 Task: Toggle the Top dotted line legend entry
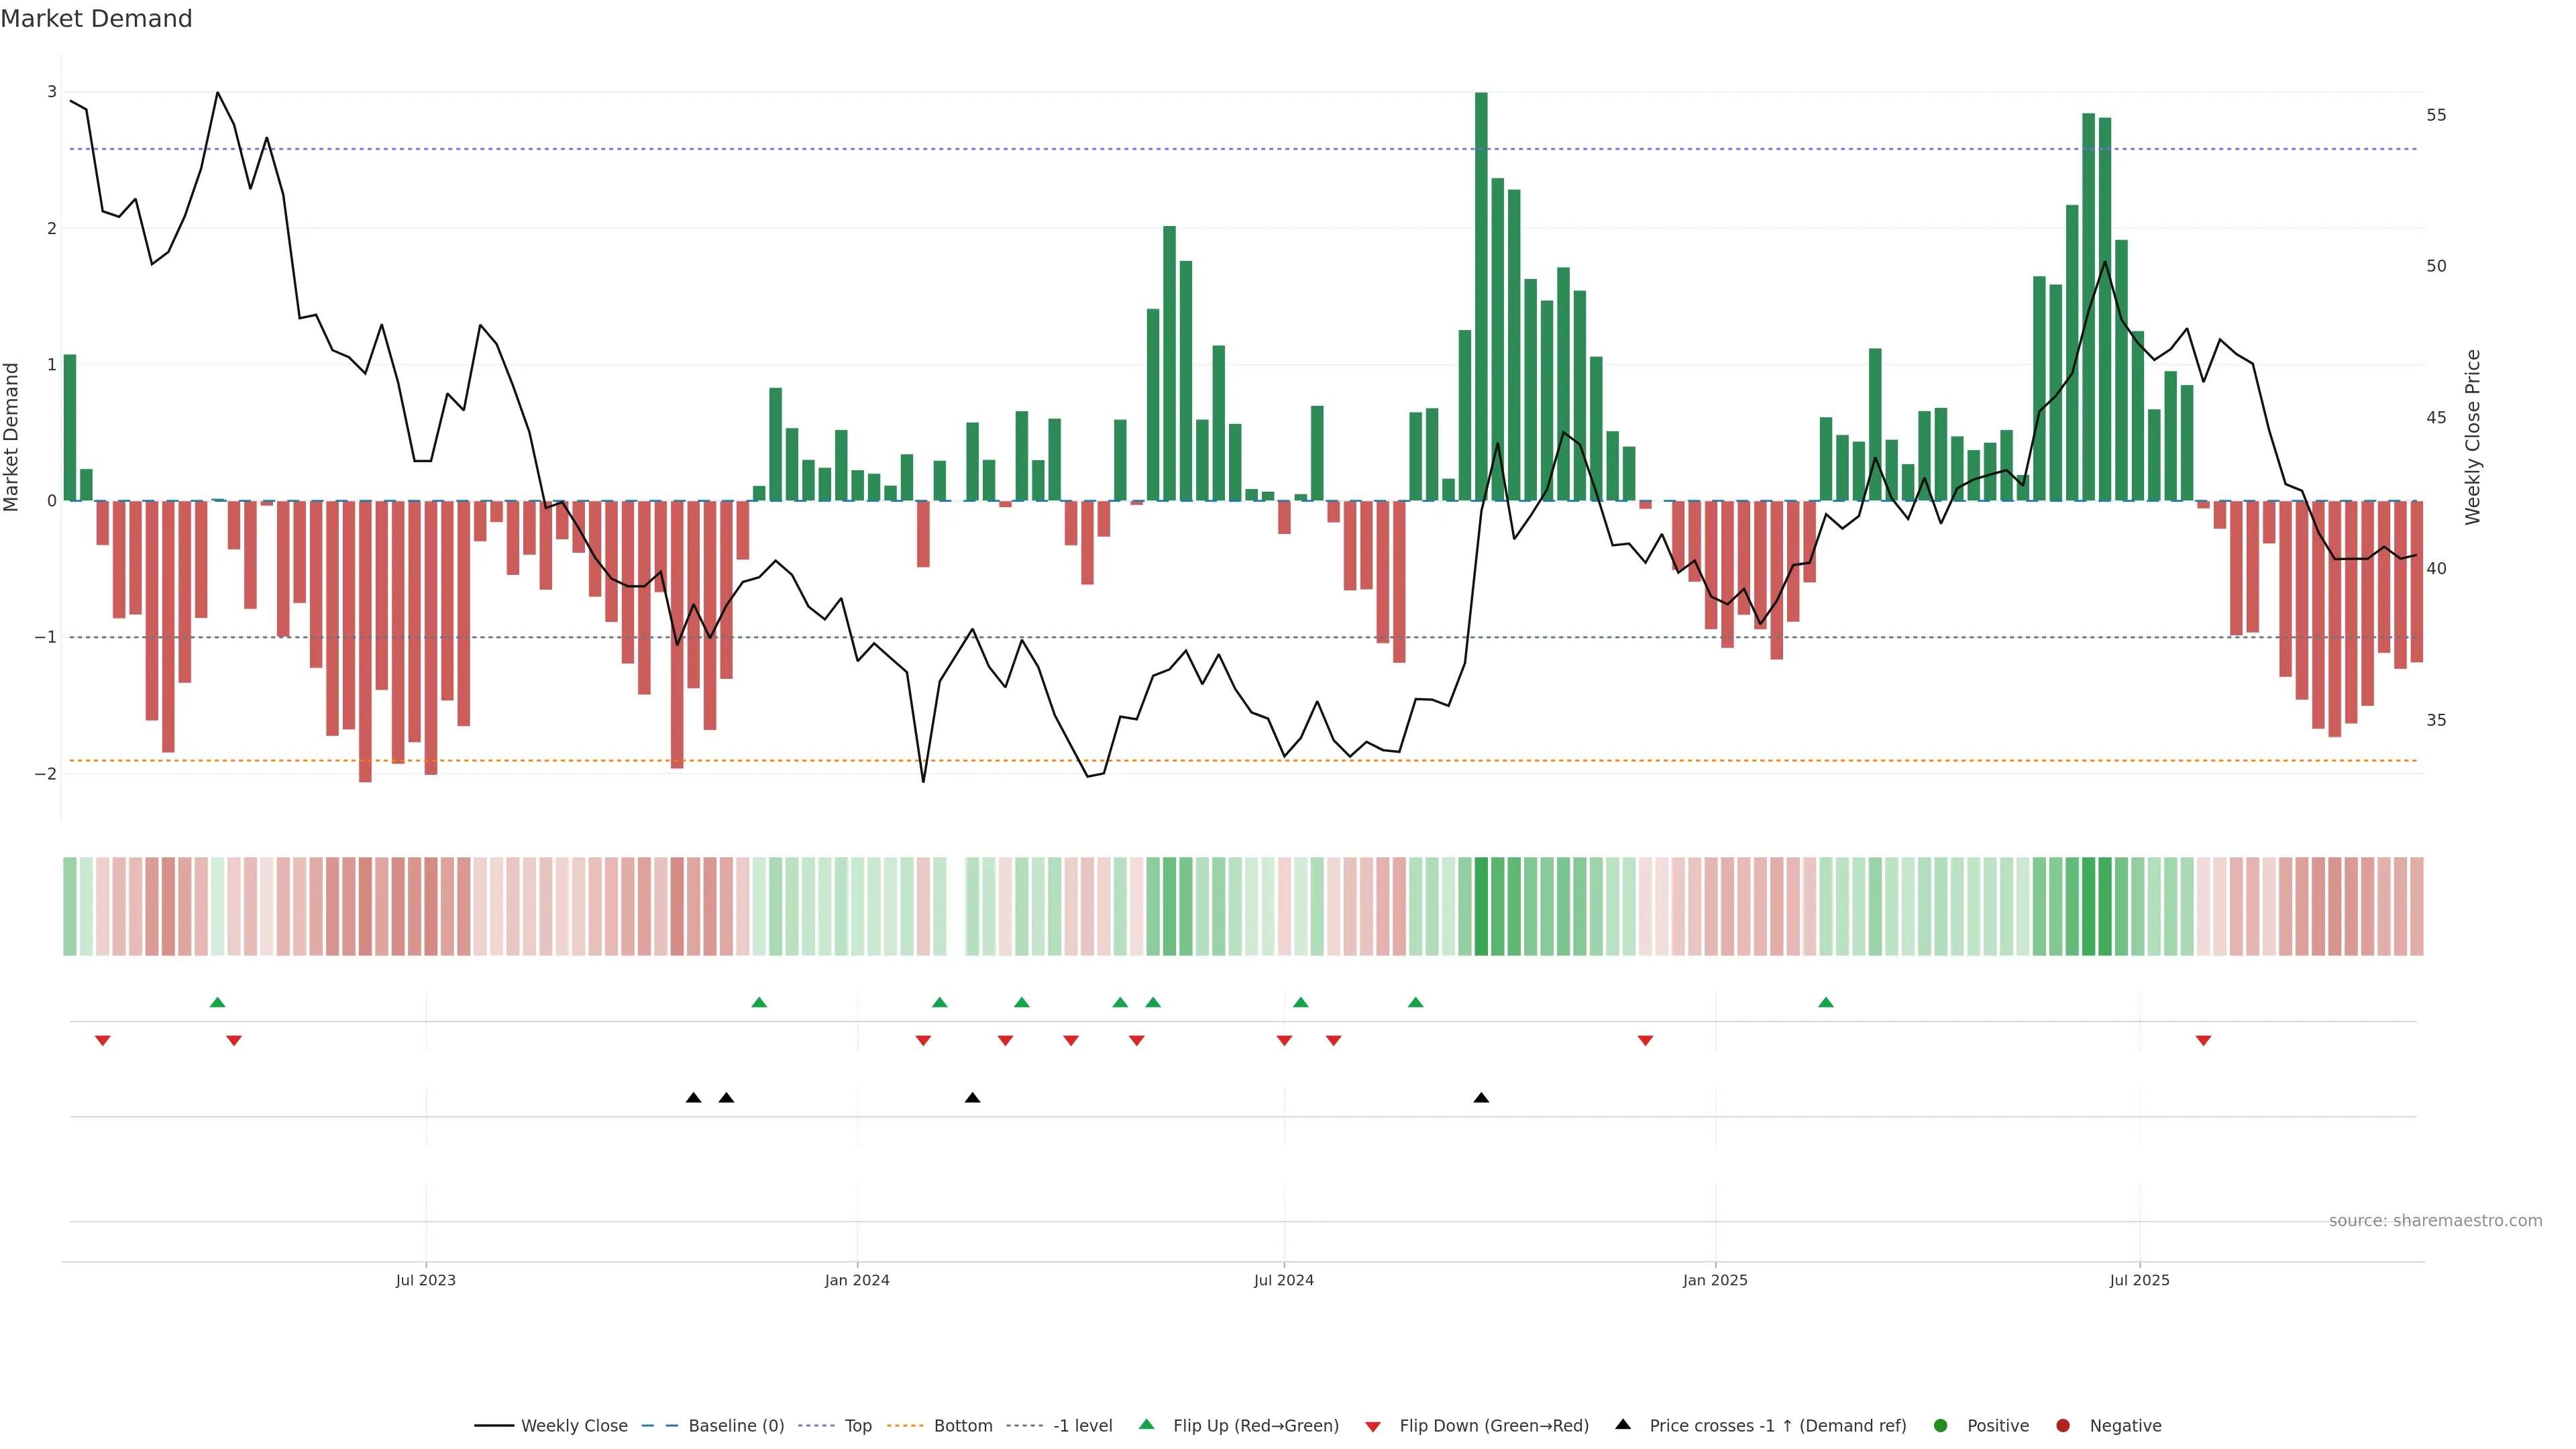pyautogui.click(x=857, y=1425)
